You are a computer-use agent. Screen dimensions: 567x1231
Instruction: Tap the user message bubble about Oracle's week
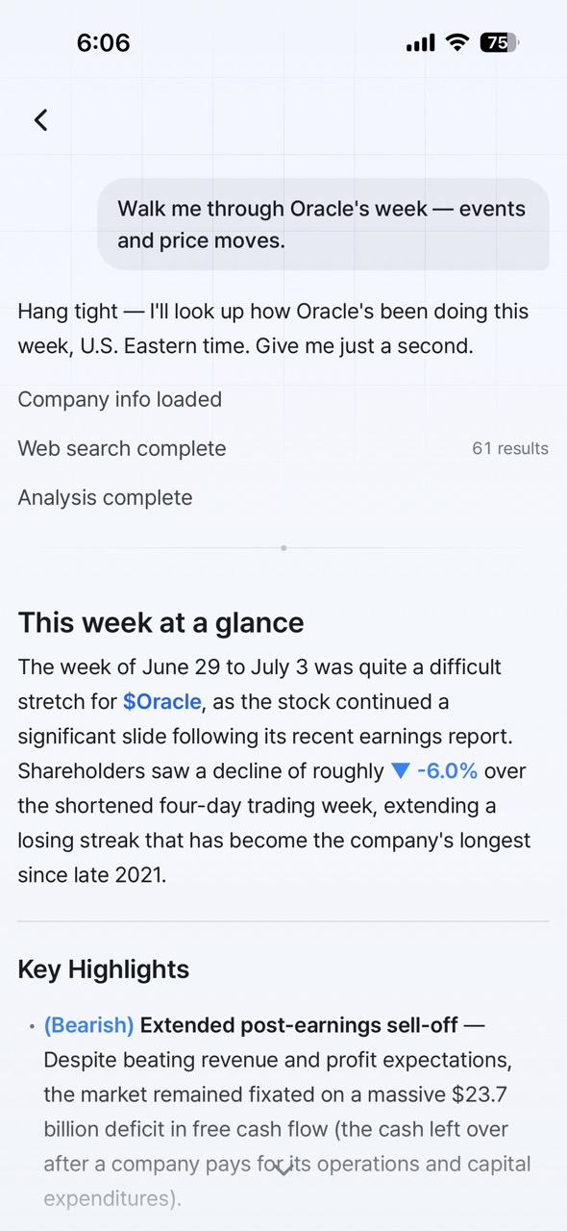323,224
